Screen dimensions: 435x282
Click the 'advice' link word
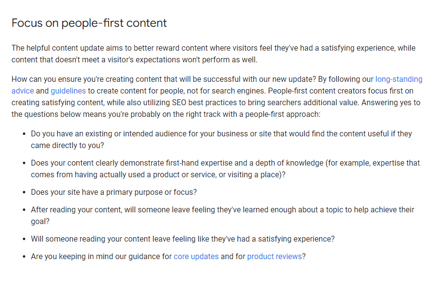pyautogui.click(x=23, y=91)
